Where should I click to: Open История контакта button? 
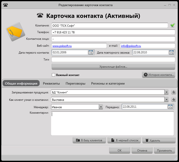click(x=159, y=75)
